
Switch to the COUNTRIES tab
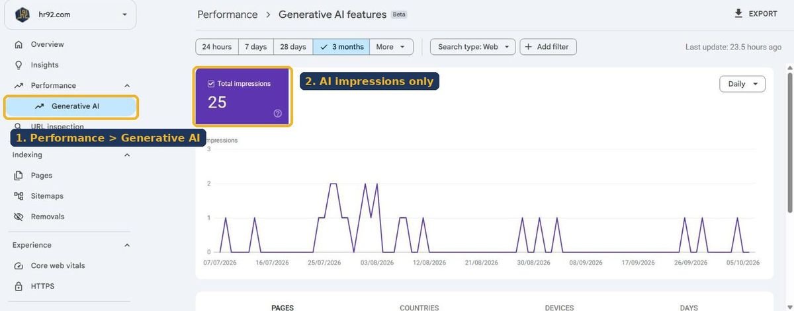(419, 308)
